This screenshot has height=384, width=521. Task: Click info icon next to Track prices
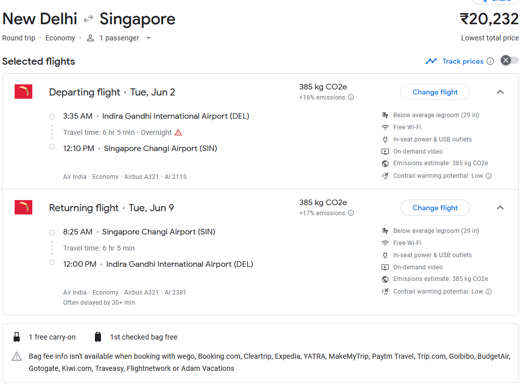(490, 61)
